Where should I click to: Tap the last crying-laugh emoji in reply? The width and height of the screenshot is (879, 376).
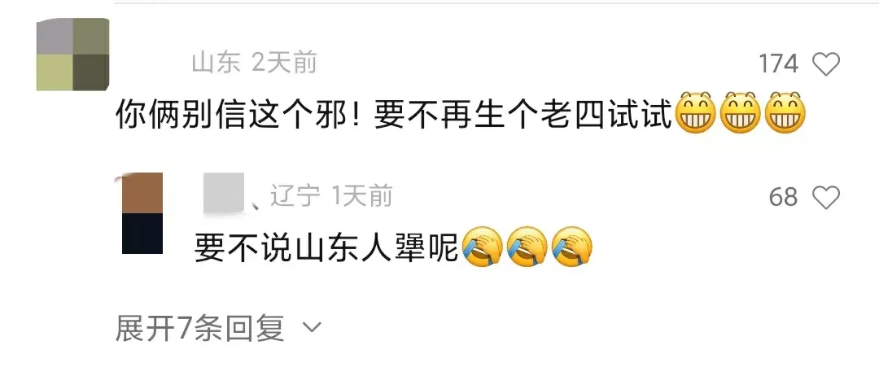572,246
